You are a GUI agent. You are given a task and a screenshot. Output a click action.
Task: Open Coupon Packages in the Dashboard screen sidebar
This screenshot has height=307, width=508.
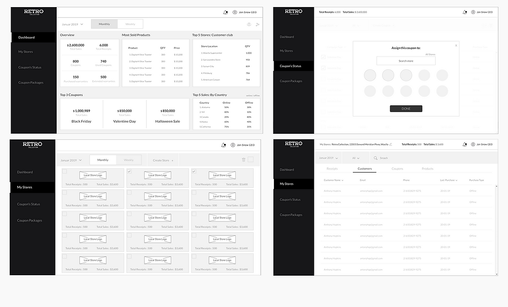(31, 82)
